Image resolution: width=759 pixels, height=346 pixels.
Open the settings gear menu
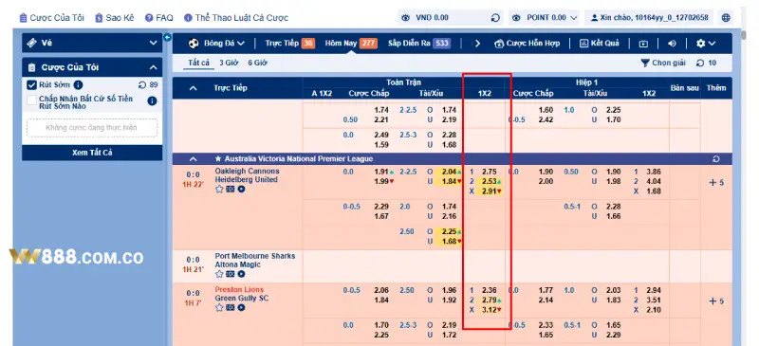705,43
